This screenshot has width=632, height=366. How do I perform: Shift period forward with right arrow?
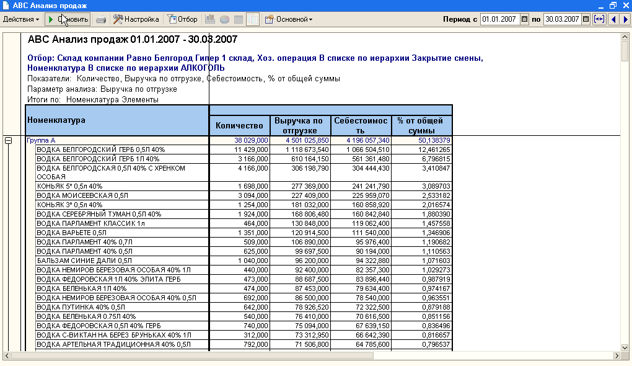(x=626, y=19)
